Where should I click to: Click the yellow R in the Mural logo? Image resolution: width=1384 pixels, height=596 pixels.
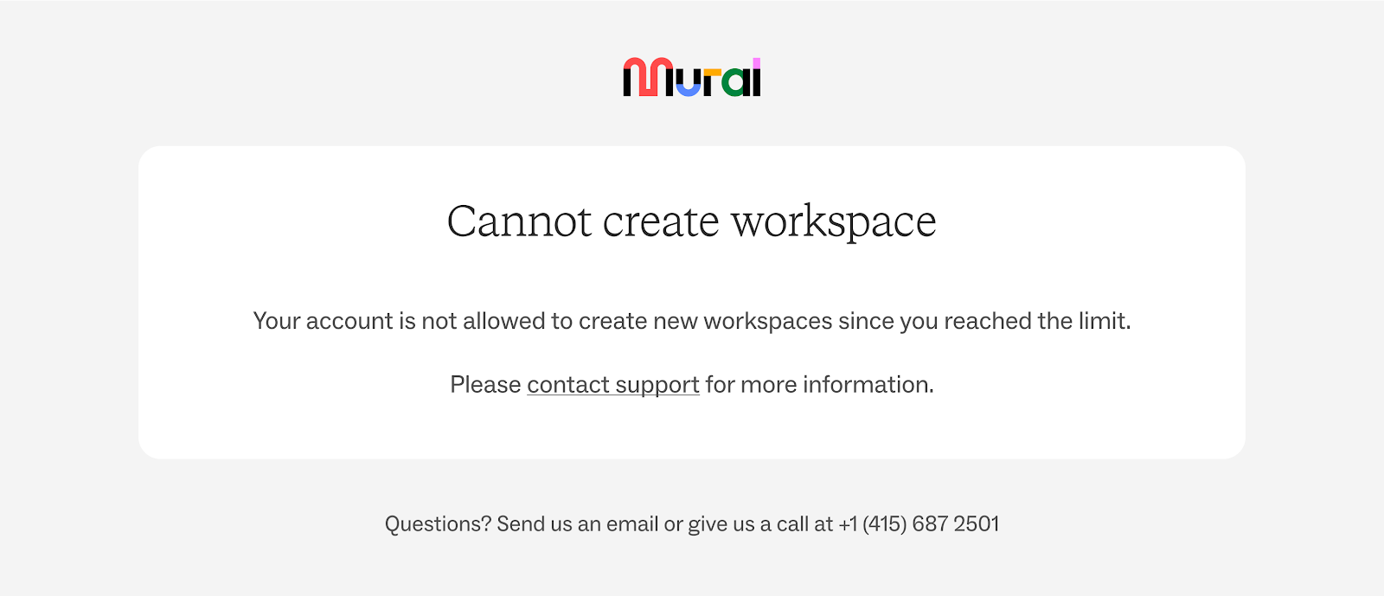712,82
